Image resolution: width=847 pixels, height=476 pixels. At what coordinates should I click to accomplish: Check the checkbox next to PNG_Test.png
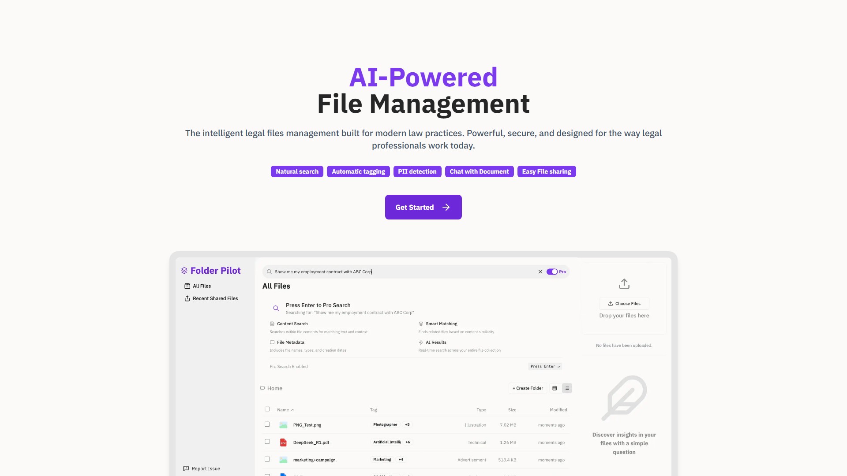pyautogui.click(x=267, y=424)
